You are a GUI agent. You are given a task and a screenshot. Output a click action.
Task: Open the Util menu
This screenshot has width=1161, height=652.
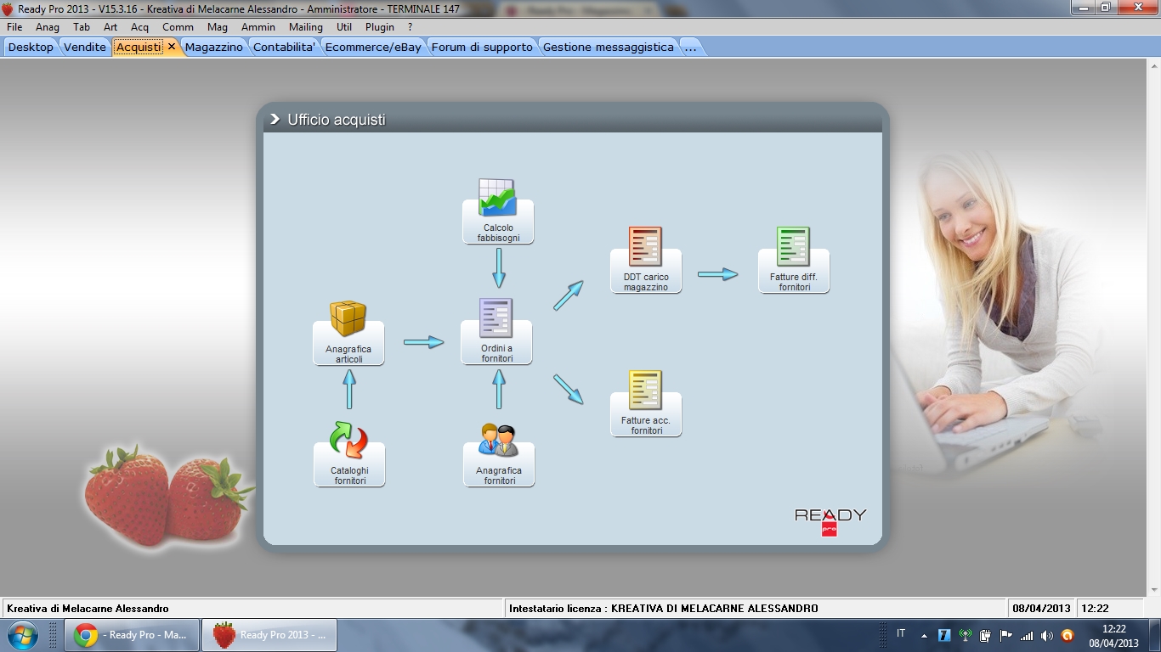(x=344, y=26)
